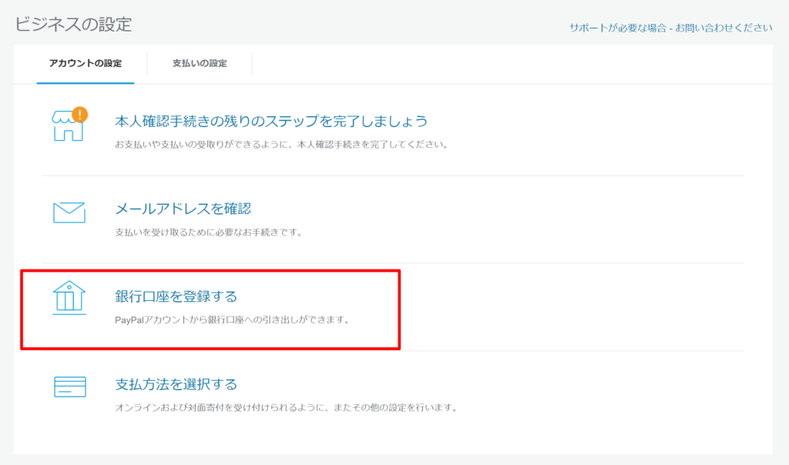Click the bank building icon
The height and width of the screenshot is (465, 789).
(69, 299)
